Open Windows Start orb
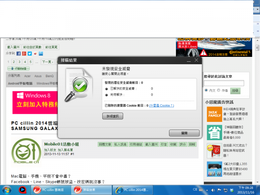The width and height of the screenshot is (260, 195). click(x=7, y=190)
